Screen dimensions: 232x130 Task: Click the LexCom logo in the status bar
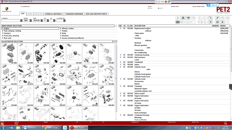(x=2, y=123)
